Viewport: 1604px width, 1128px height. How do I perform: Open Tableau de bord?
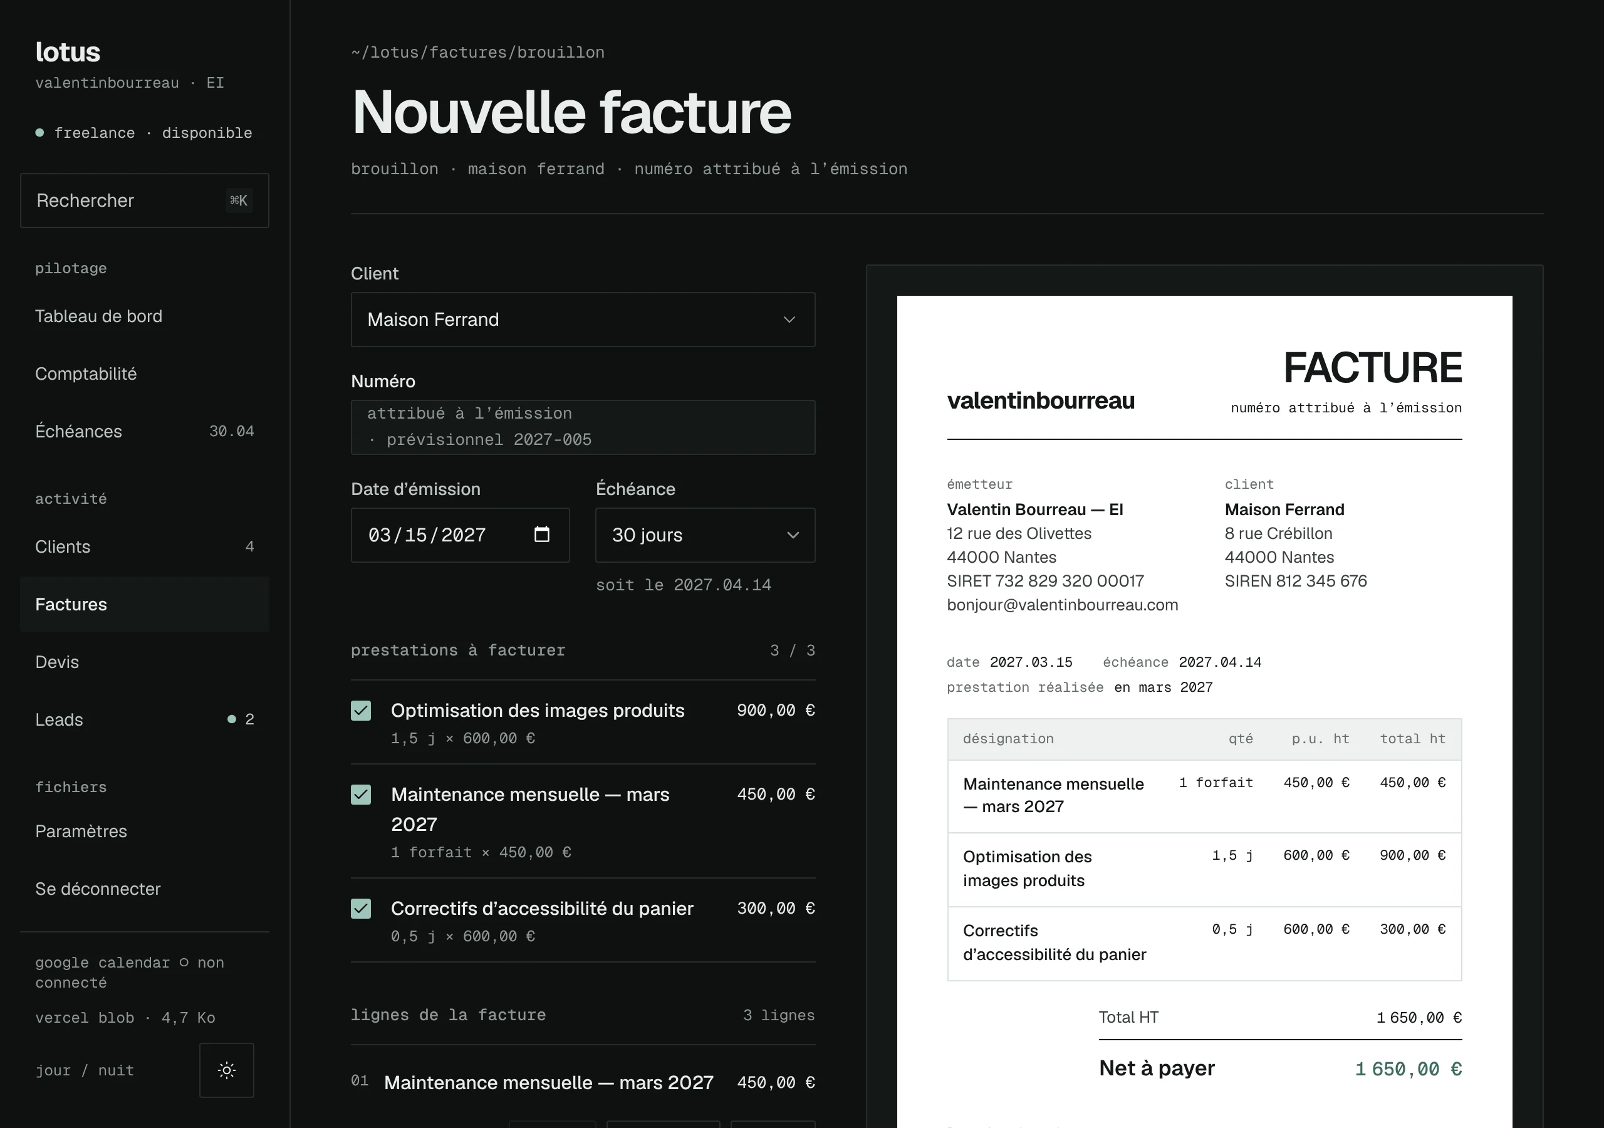pyautogui.click(x=145, y=316)
